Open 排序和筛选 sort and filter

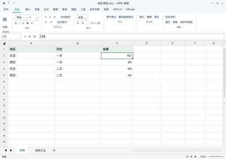click(x=186, y=22)
